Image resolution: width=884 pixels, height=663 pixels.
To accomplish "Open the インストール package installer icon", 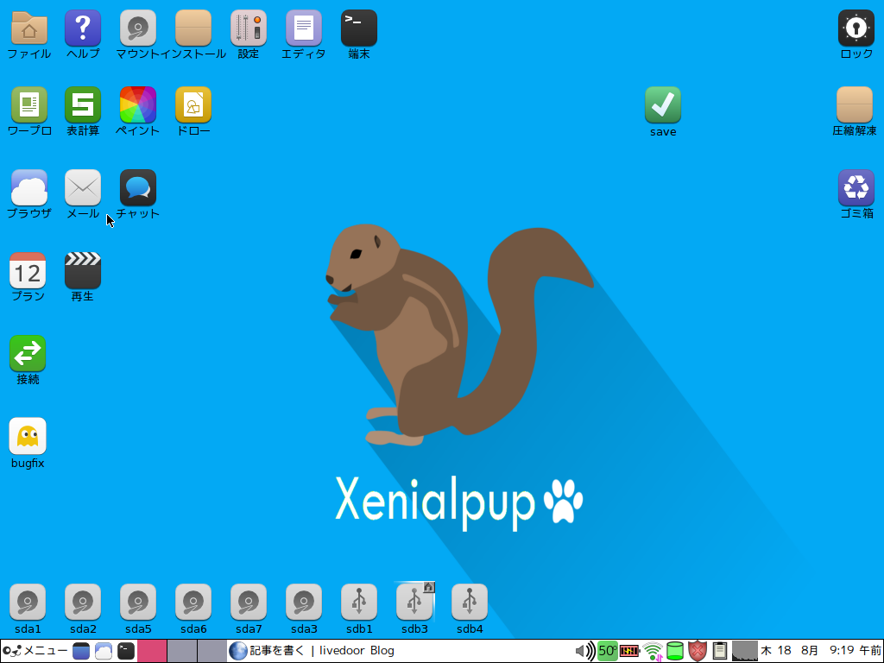I will click(193, 28).
